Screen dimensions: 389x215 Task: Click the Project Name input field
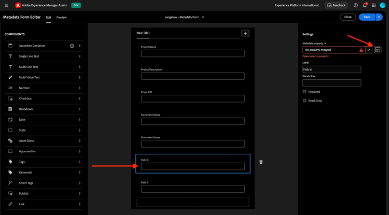pos(193,53)
